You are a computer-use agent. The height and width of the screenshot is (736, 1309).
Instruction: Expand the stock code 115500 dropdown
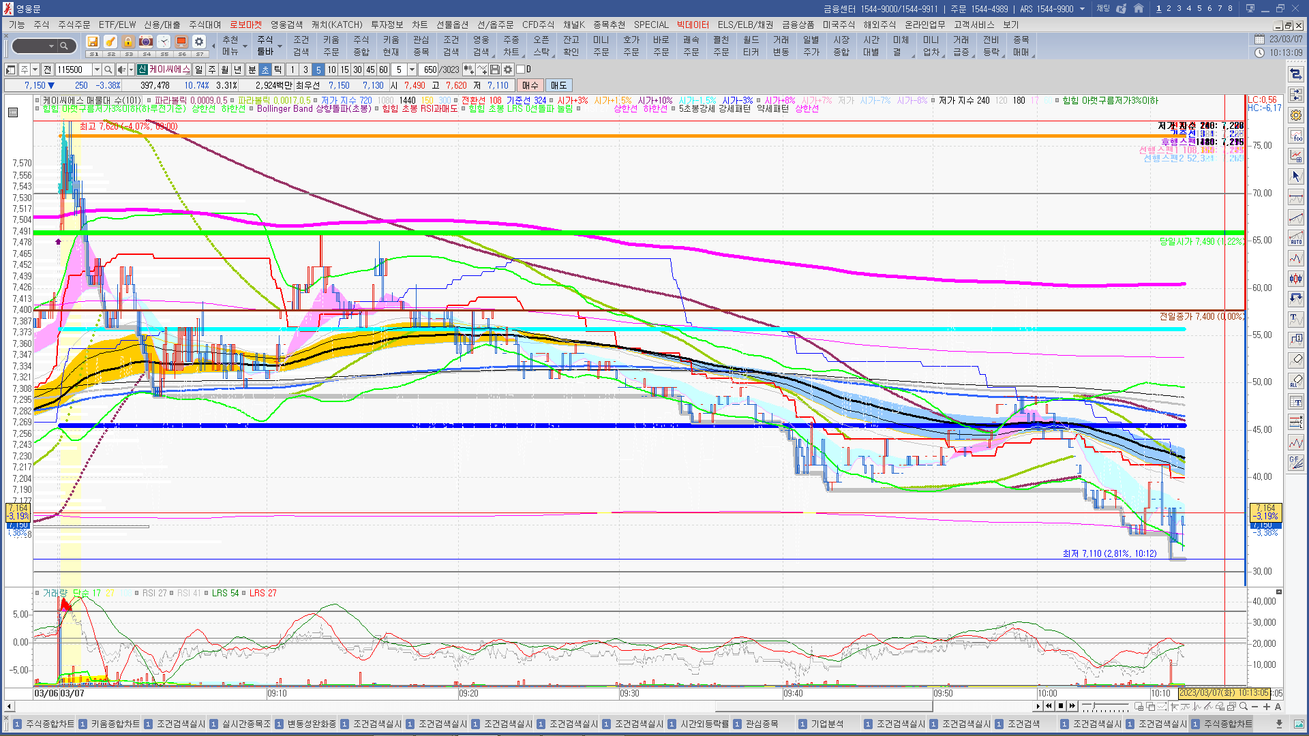tap(97, 70)
